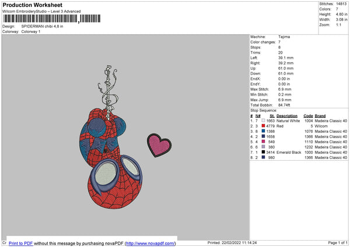Screen dimensions: 350x247
Task: Click the Width value 3.08 in
Action: [x=341, y=20]
